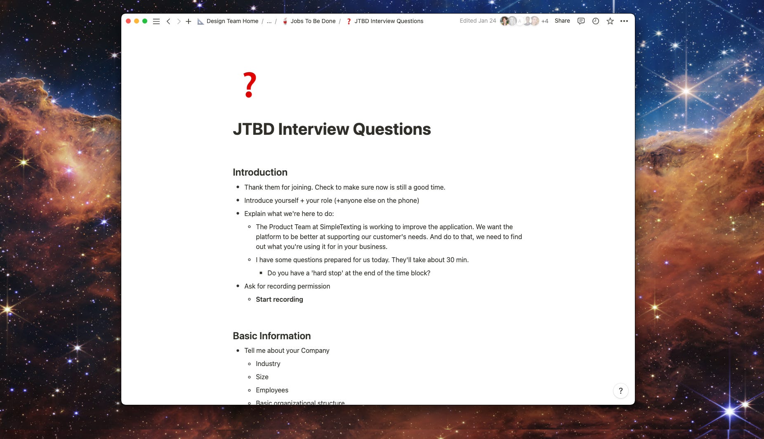Click 'Tell me about your Company' bullet

287,350
